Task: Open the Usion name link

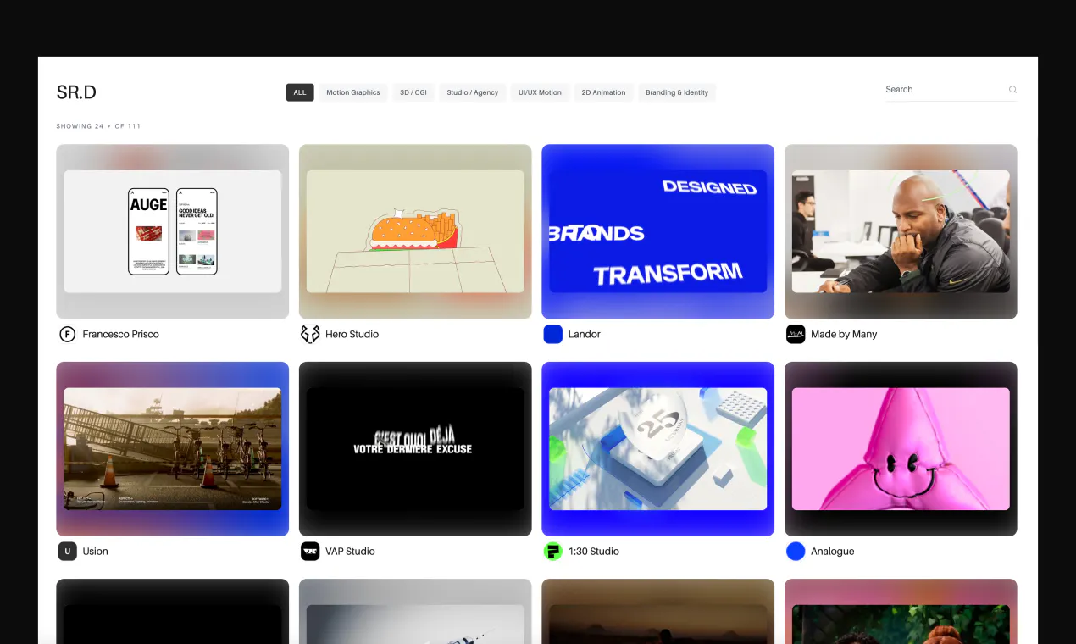Action: click(95, 551)
